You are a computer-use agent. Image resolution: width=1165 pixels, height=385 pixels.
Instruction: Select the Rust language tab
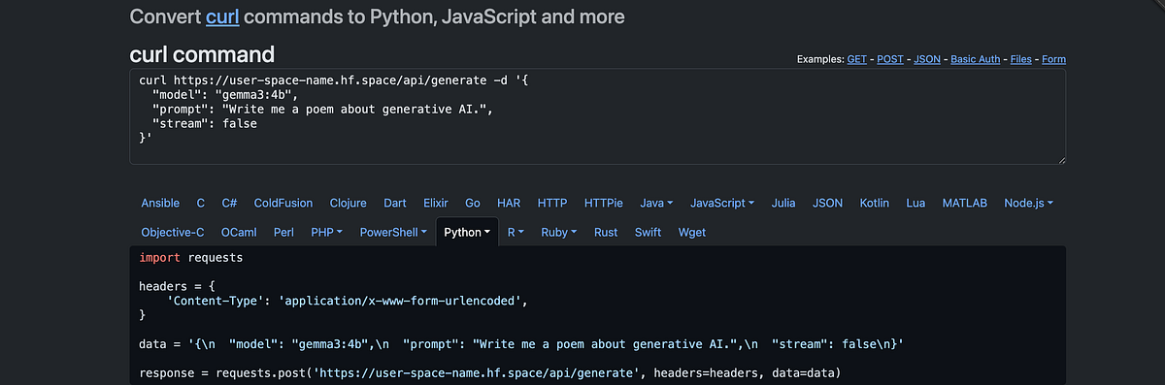[x=606, y=232]
